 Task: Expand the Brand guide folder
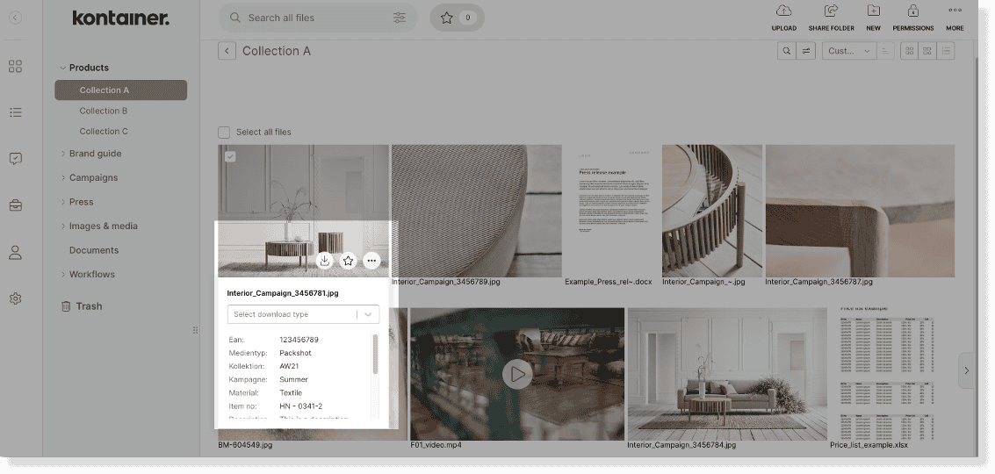tap(63, 154)
